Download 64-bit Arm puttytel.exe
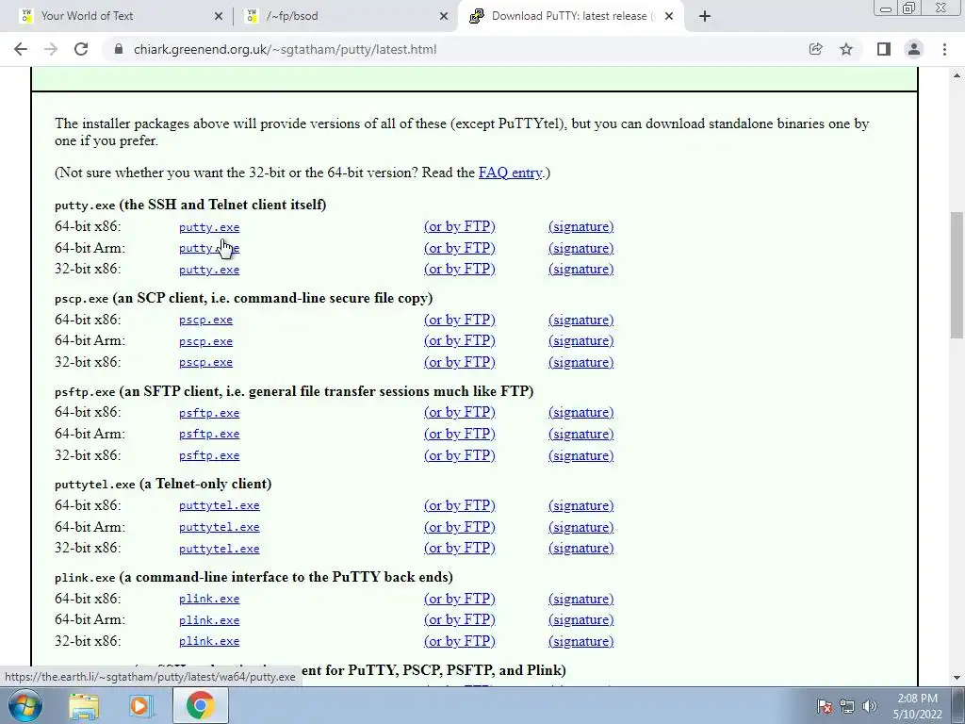Screen dimensions: 965x724 tap(219, 527)
